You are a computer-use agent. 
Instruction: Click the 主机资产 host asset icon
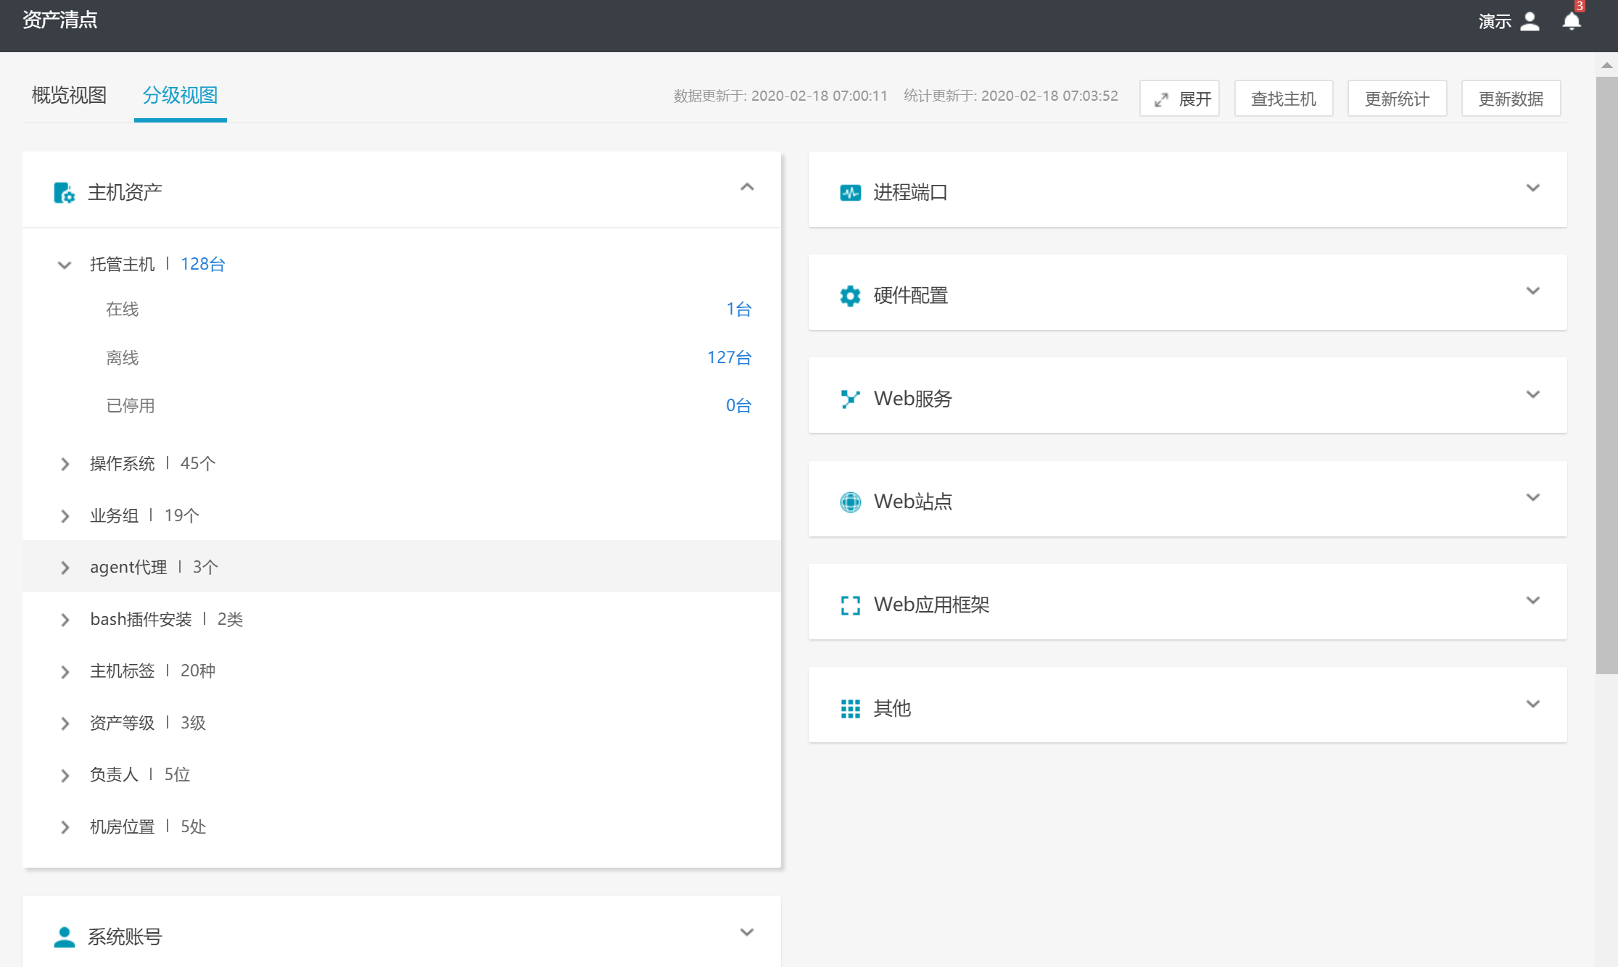[x=64, y=193]
